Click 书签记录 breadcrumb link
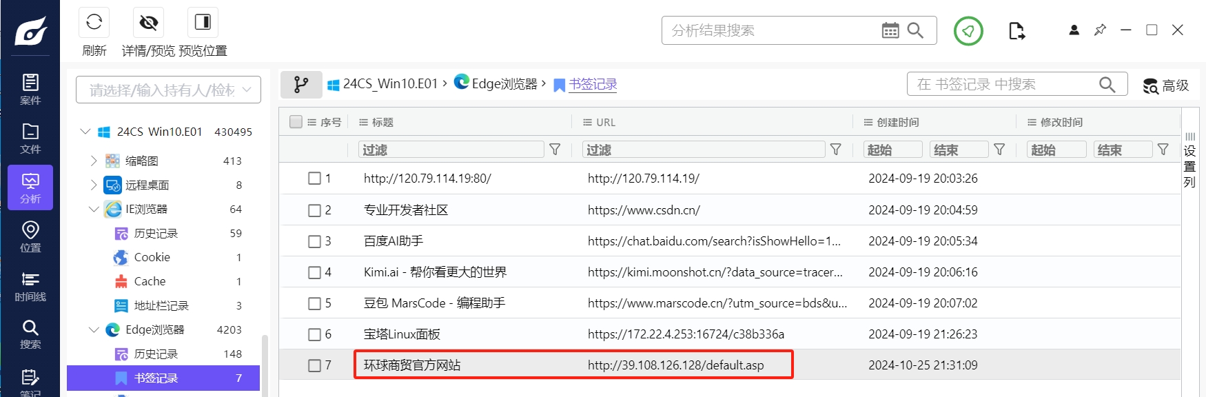 click(x=593, y=84)
